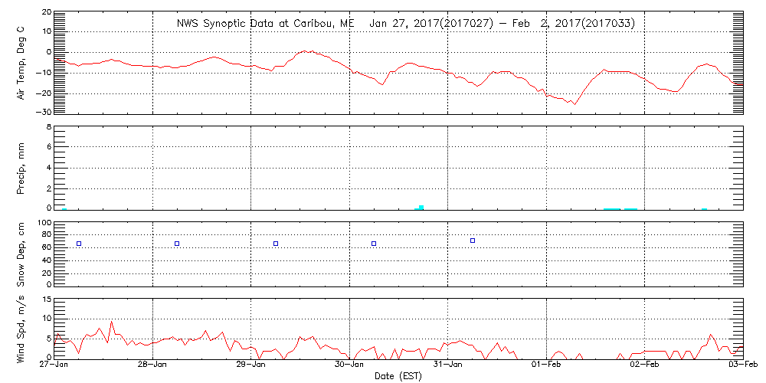
Task: Click the last cyan precip bar on 02-Feb
Action: (704, 209)
